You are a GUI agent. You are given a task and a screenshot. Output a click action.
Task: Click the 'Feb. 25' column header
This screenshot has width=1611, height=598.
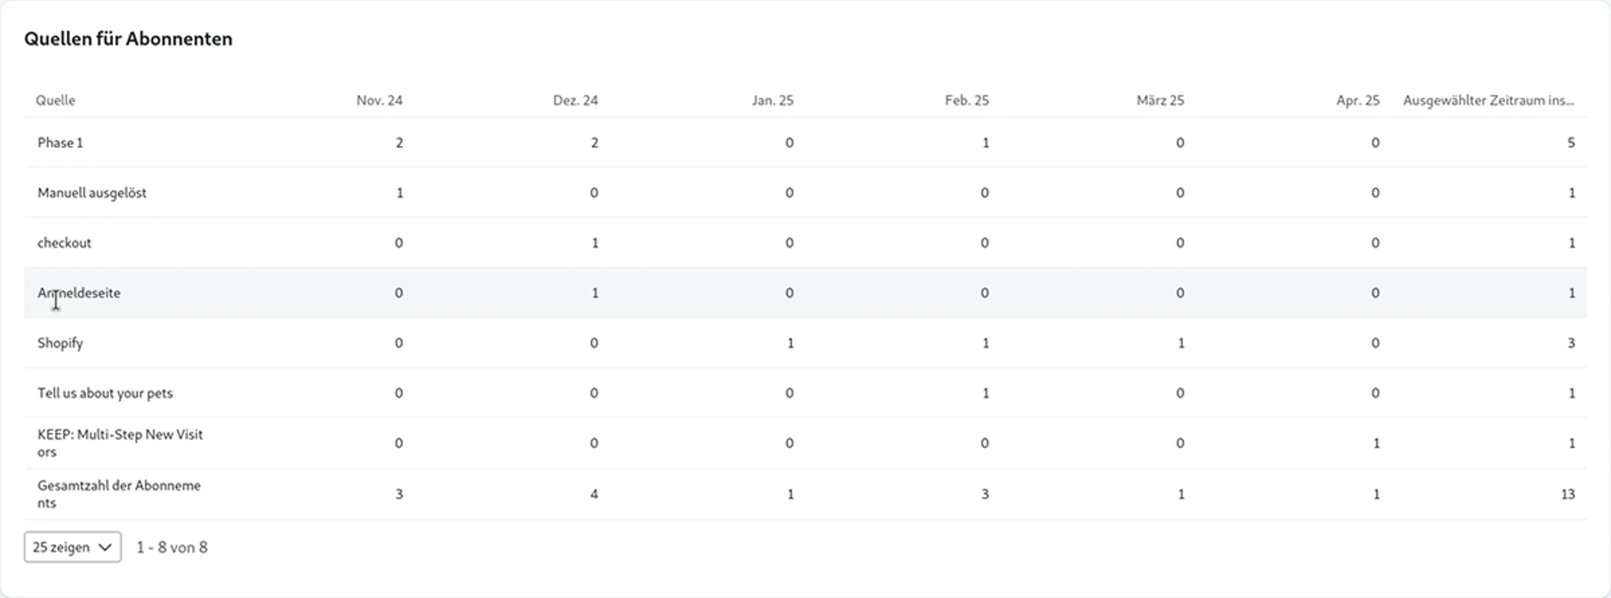[x=967, y=101]
